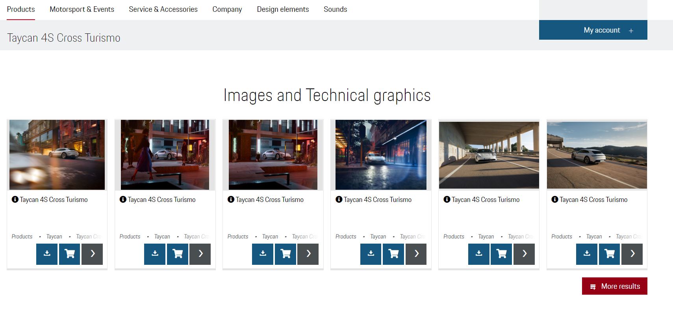Viewport: 673px width, 310px height.
Task: Click the More results button
Action: [x=615, y=286]
